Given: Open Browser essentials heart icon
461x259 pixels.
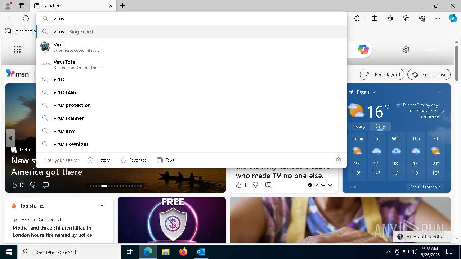Looking at the screenshot, I should 422,18.
